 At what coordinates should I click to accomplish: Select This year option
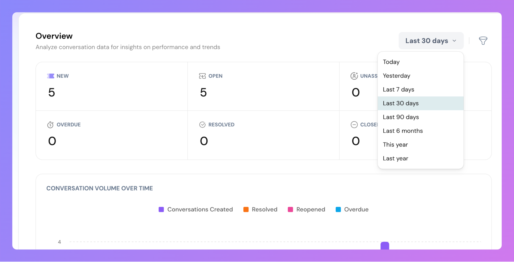tap(395, 145)
